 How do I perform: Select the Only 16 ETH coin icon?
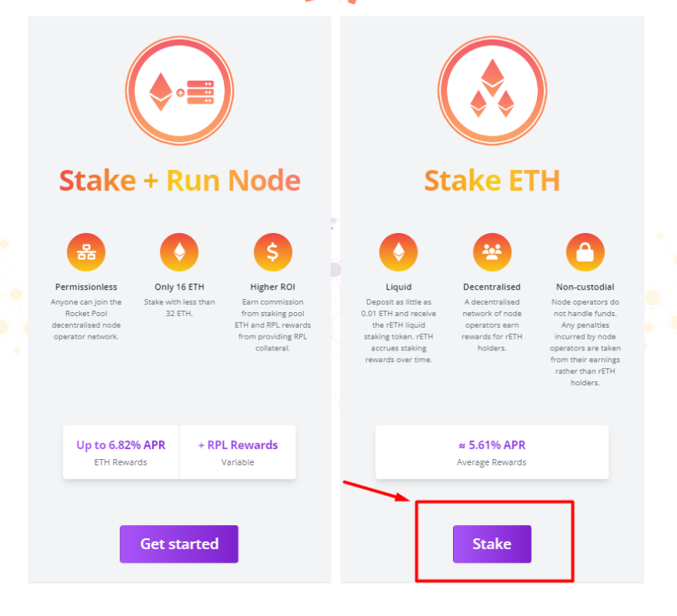pos(179,251)
